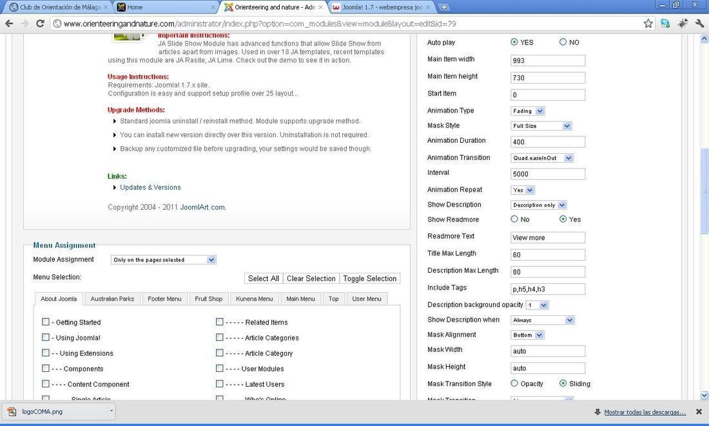Set Auto play to YES
This screenshot has width=709, height=426.
point(514,42)
